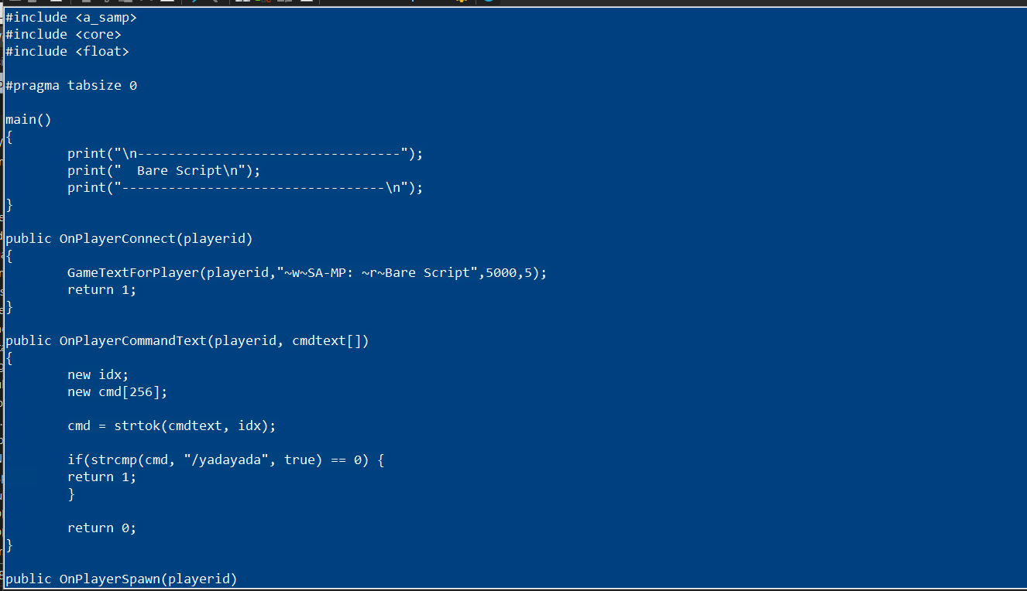Click the strcmp "/yadayada" if statement
This screenshot has width=1027, height=591.
225,459
